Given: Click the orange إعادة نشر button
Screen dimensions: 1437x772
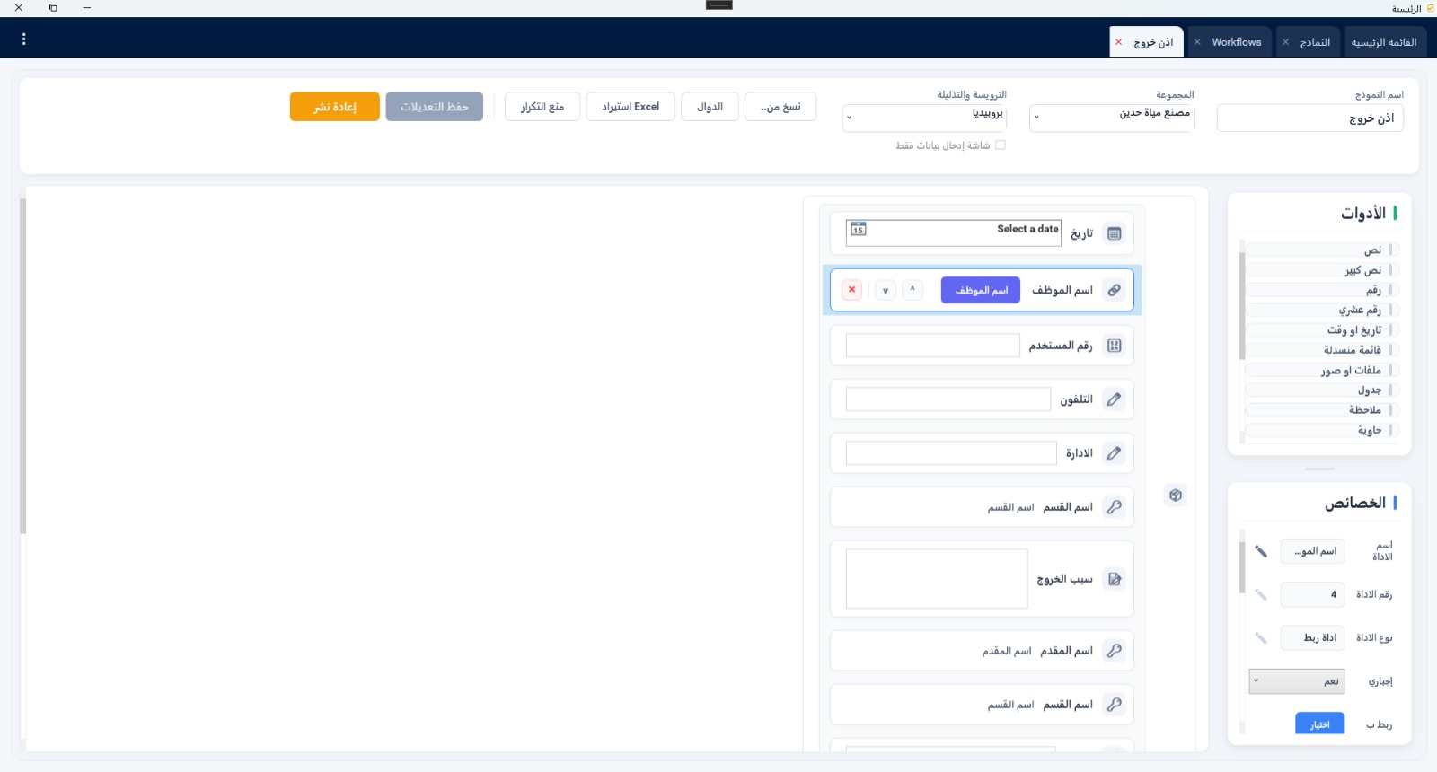Looking at the screenshot, I should click(x=335, y=107).
